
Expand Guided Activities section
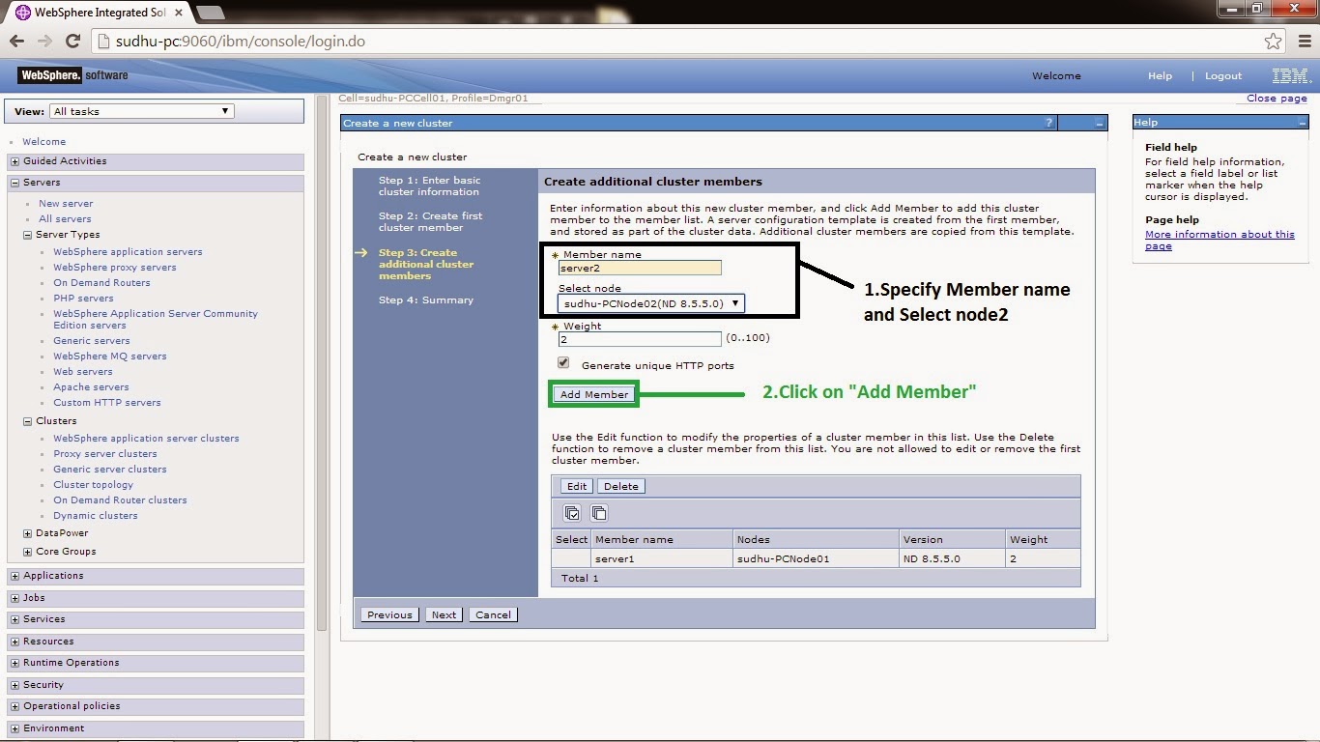pyautogui.click(x=14, y=161)
